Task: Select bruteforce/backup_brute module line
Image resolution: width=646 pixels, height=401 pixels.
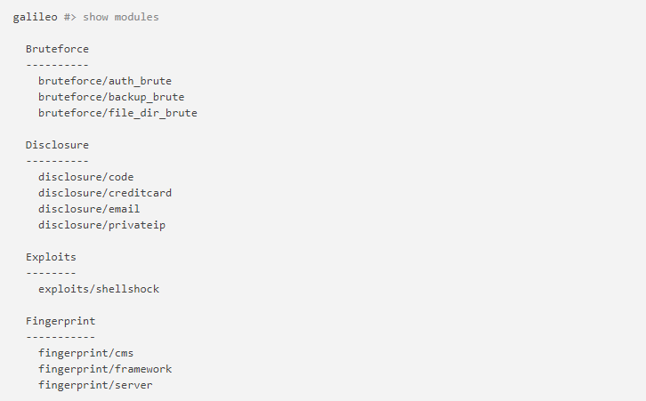Action: (x=111, y=97)
